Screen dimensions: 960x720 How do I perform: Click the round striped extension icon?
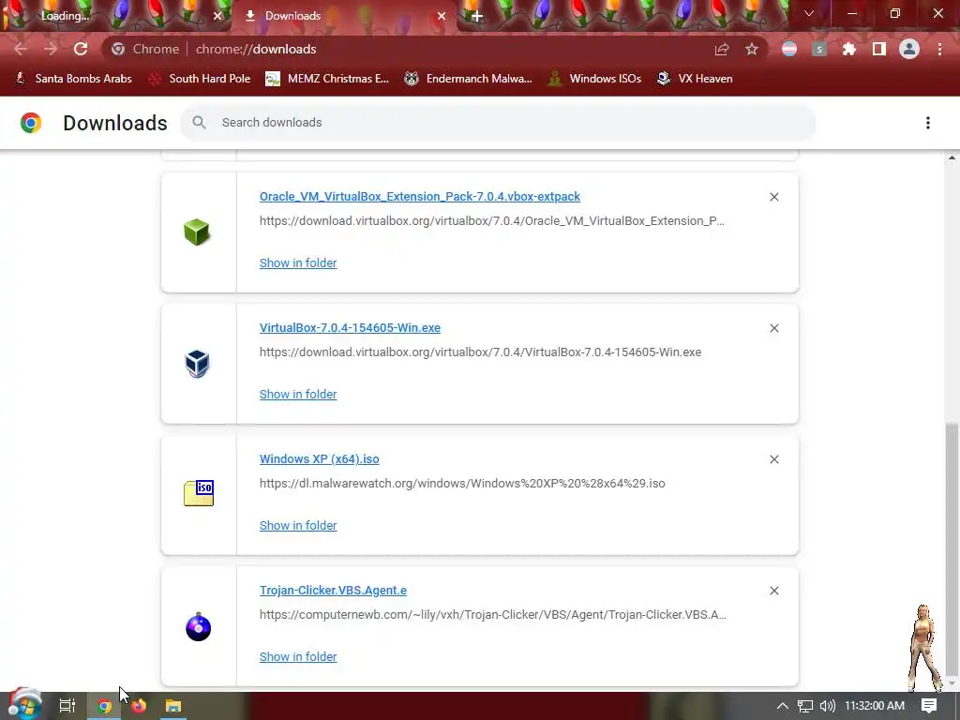click(x=789, y=49)
